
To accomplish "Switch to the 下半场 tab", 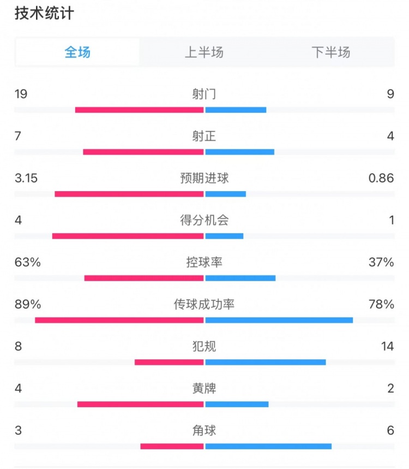I will [x=330, y=52].
